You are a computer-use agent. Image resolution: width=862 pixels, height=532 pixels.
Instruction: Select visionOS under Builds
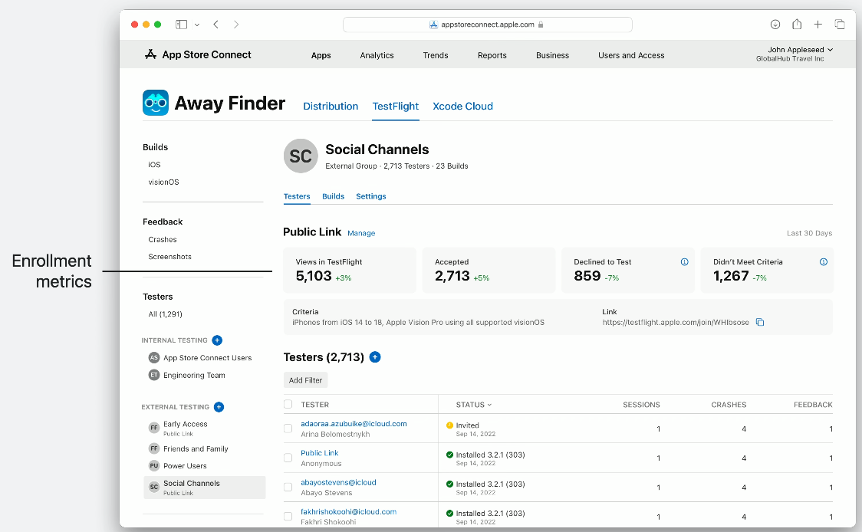pyautogui.click(x=163, y=182)
